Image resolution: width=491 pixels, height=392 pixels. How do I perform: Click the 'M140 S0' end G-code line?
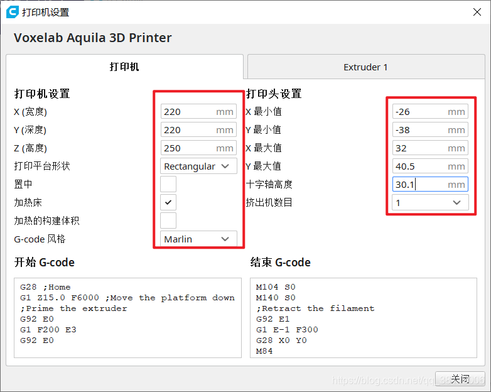tap(276, 298)
